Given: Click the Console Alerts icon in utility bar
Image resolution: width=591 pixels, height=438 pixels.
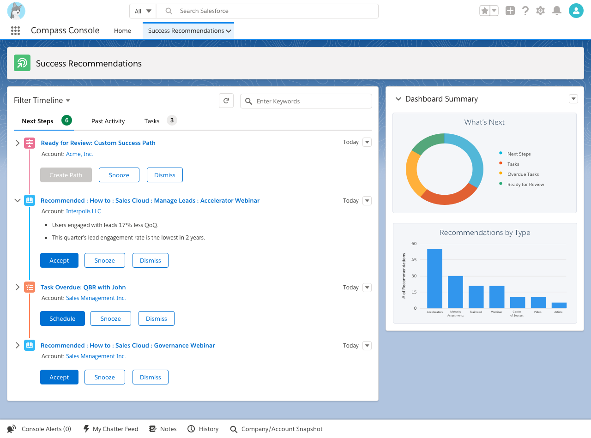Looking at the screenshot, I should coord(12,429).
